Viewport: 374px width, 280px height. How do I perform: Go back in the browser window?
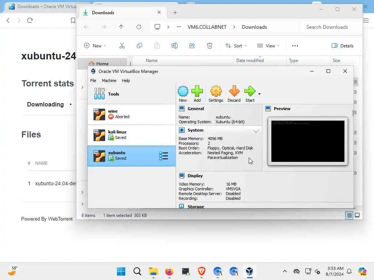(x=8, y=20)
